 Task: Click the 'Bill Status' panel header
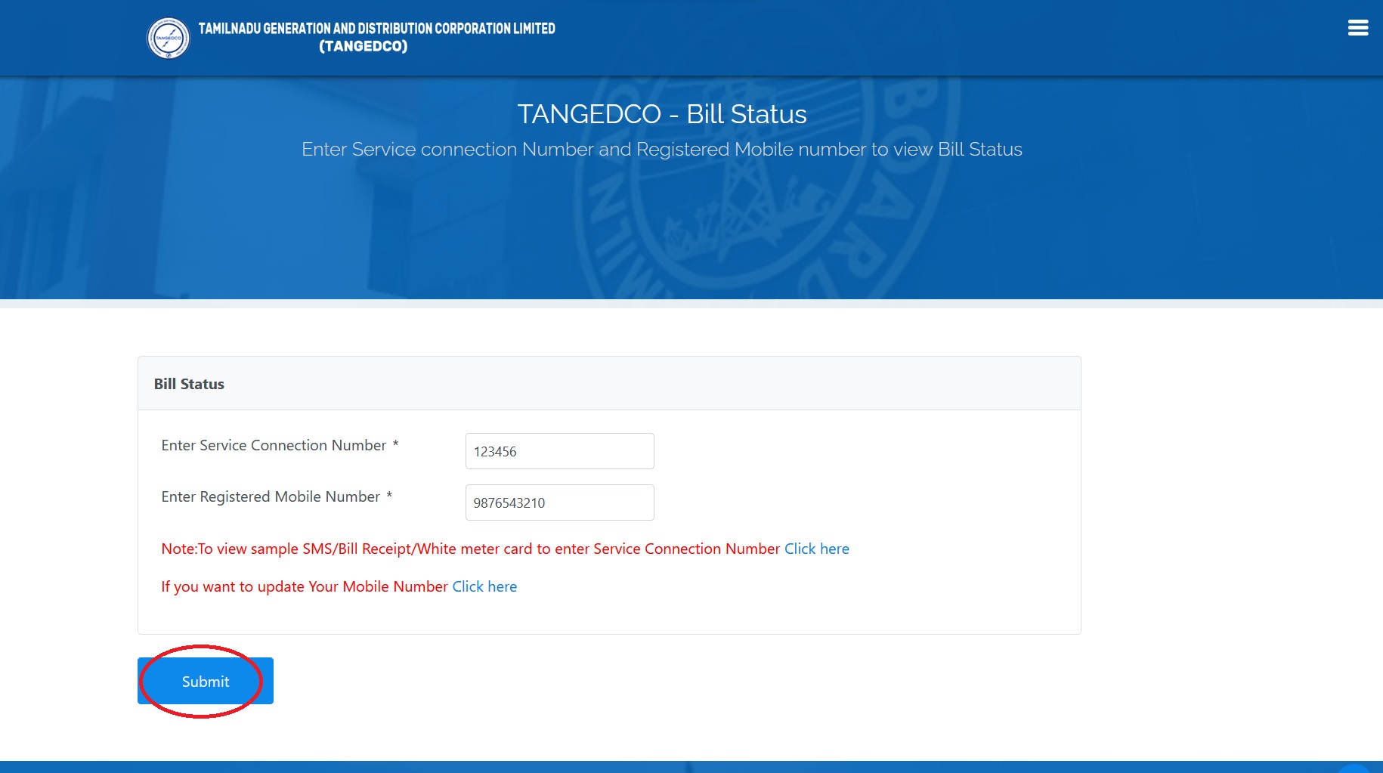[x=189, y=384]
